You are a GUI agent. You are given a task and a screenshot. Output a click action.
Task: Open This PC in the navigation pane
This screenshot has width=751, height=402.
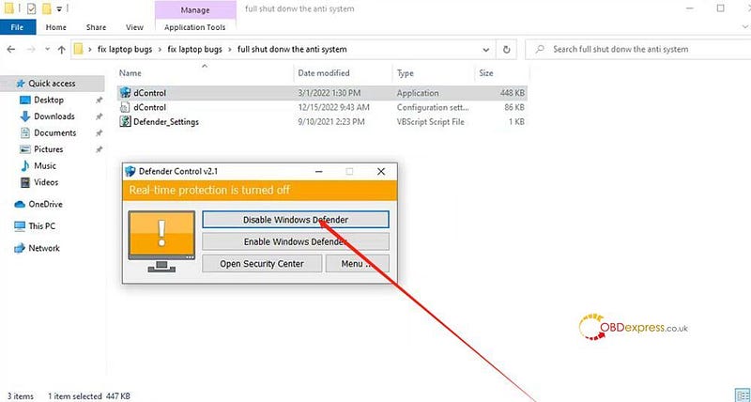coord(42,225)
